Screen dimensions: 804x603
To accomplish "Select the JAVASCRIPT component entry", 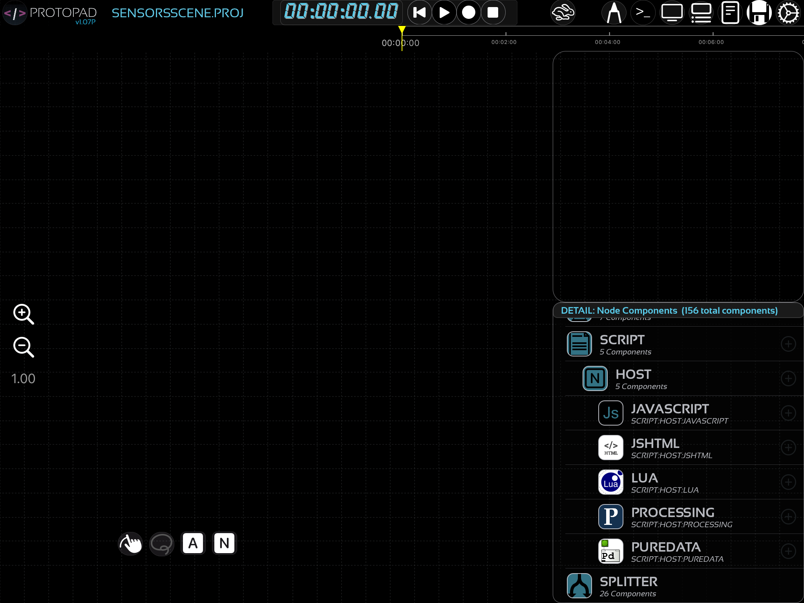I will pos(670,413).
